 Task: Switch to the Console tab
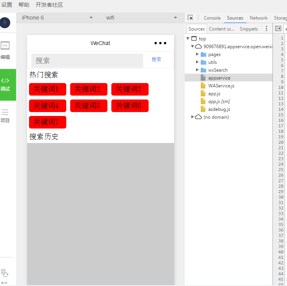click(212, 18)
